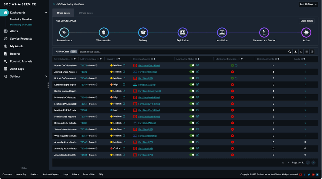
Task: Toggle monitoring for Anomaly Attack detect row
Action: tap(192, 148)
